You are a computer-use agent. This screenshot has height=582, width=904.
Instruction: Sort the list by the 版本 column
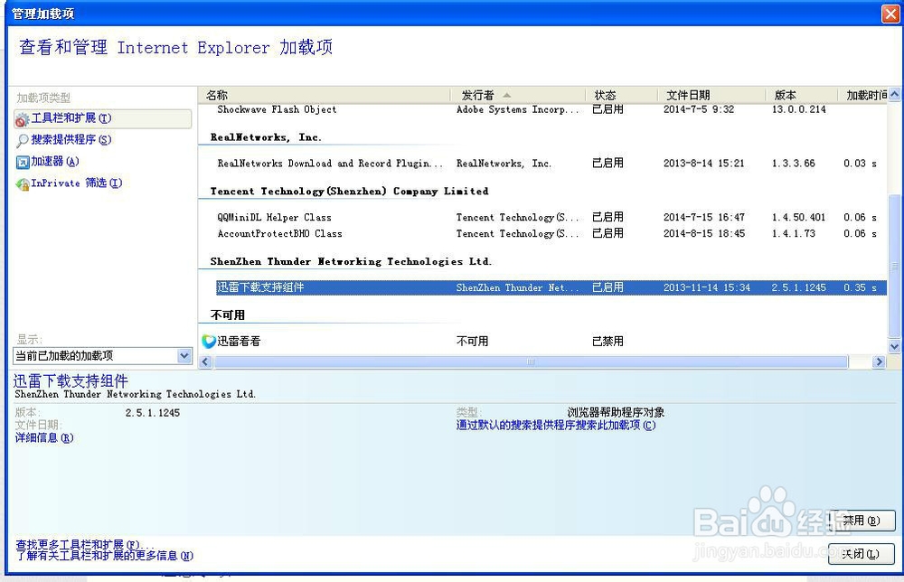click(801, 95)
